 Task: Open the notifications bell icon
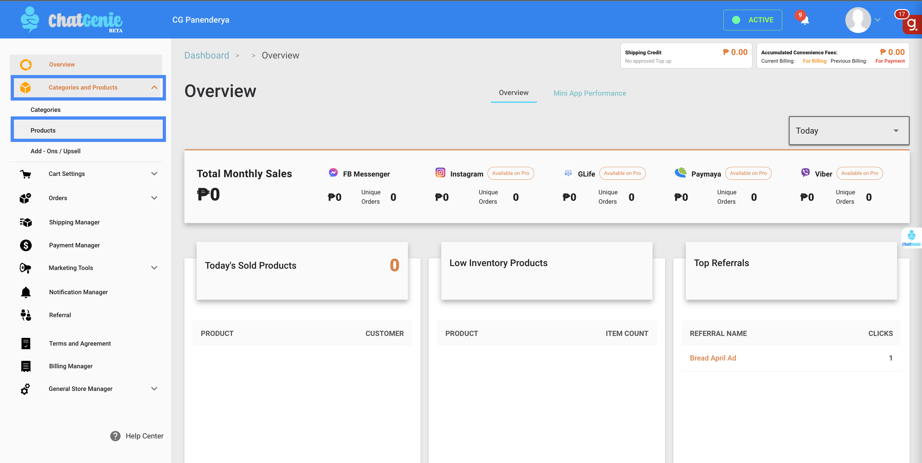805,20
